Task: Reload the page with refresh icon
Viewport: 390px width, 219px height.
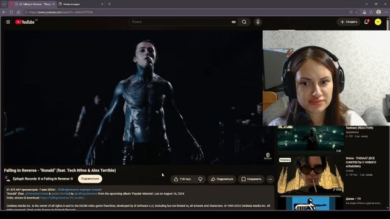Action: (12, 12)
